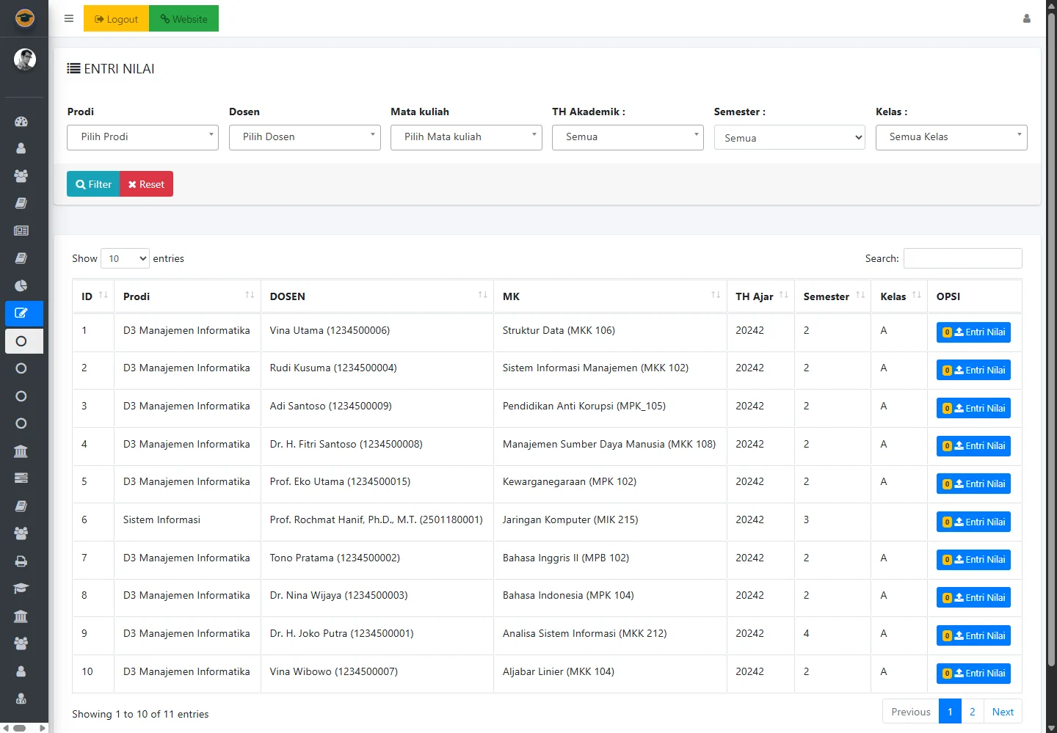Click the table Search input field
The height and width of the screenshot is (733, 1057).
pyautogui.click(x=962, y=258)
